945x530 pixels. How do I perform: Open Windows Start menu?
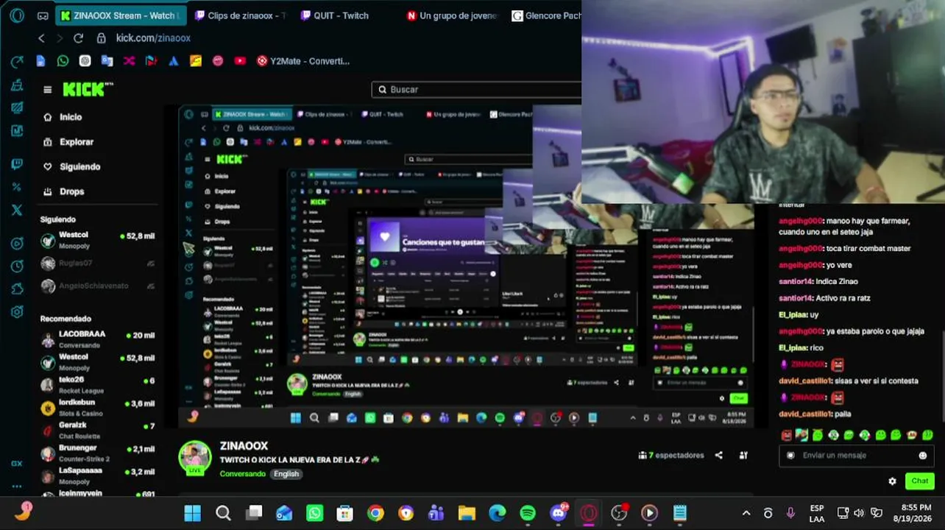(x=193, y=513)
